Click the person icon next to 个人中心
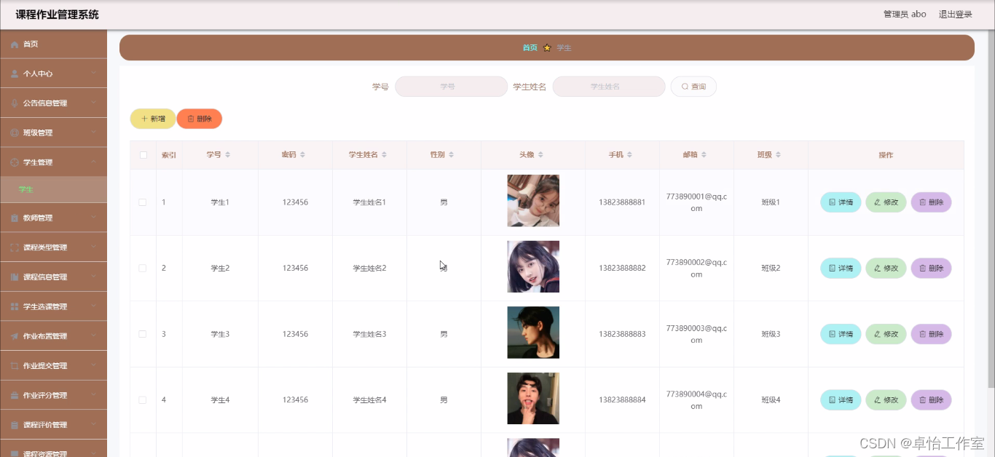The image size is (995, 457). click(x=14, y=73)
